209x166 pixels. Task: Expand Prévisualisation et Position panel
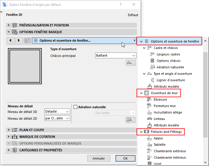9,25
